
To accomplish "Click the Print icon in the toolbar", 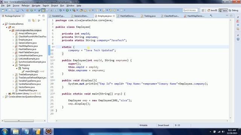I will pyautogui.click(x=18, y=10).
